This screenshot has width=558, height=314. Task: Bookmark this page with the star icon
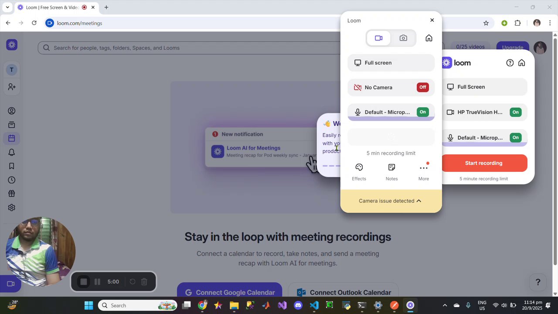tap(486, 23)
